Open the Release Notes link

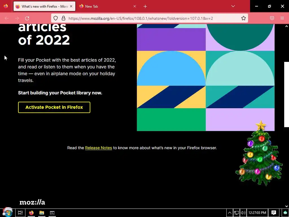click(x=98, y=148)
